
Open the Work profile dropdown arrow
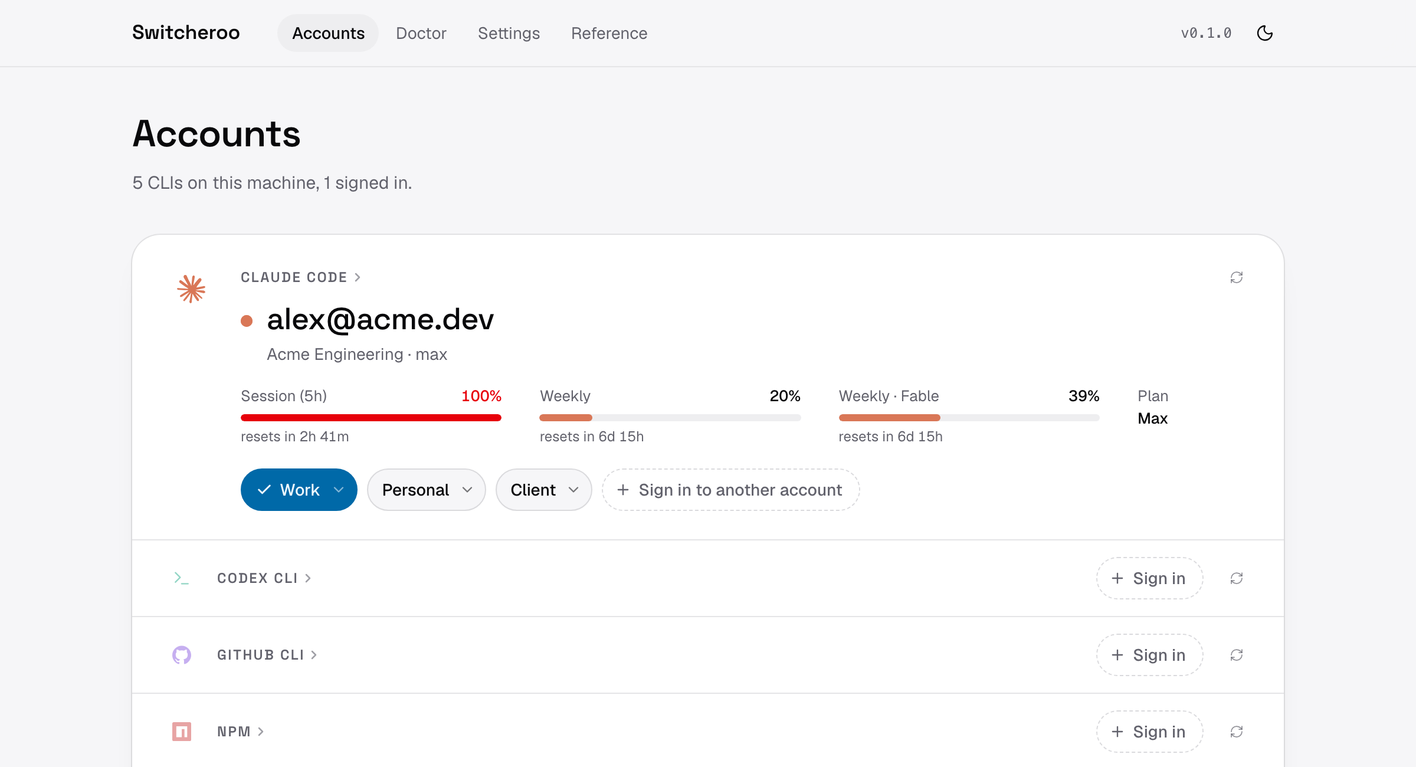tap(339, 490)
